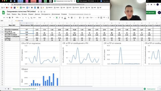
Task: Click the move to folder icon
Action: (41, 12)
